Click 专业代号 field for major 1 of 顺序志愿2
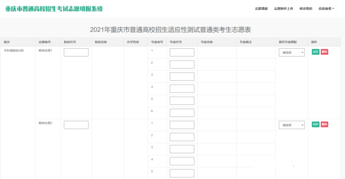 [x=182, y=125]
